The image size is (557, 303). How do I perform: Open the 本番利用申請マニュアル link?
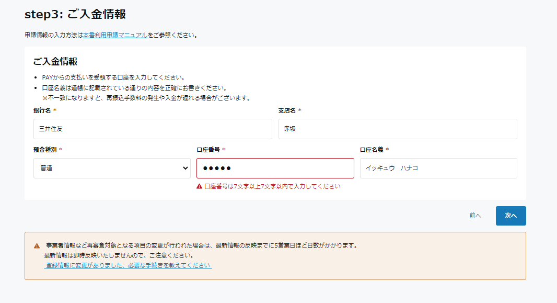[x=115, y=36]
